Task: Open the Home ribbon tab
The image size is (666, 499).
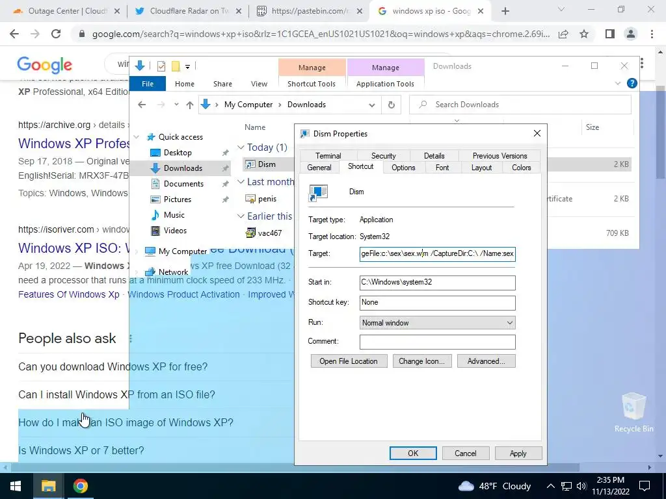Action: click(184, 84)
